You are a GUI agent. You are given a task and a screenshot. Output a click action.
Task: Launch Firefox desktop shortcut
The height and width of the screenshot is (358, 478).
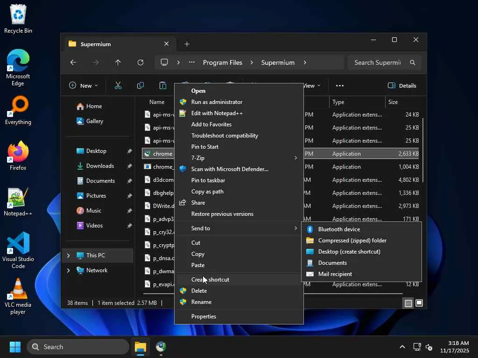[x=18, y=155]
